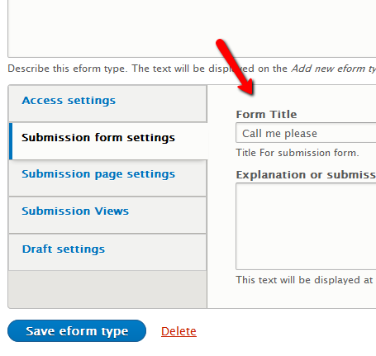The height and width of the screenshot is (356, 376).
Task: Click the red arrow annotation
Action: tap(236, 68)
